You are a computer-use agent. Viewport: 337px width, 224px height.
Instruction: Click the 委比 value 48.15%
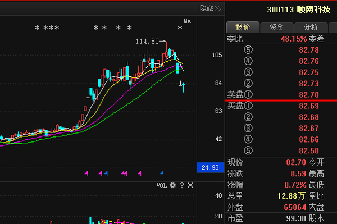(294, 39)
